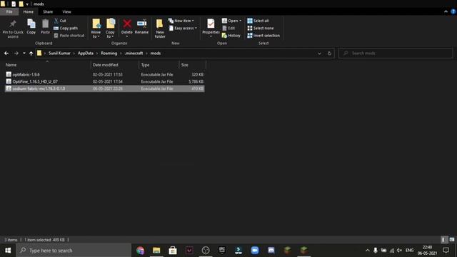Open the Windows Start menu

click(x=8, y=251)
